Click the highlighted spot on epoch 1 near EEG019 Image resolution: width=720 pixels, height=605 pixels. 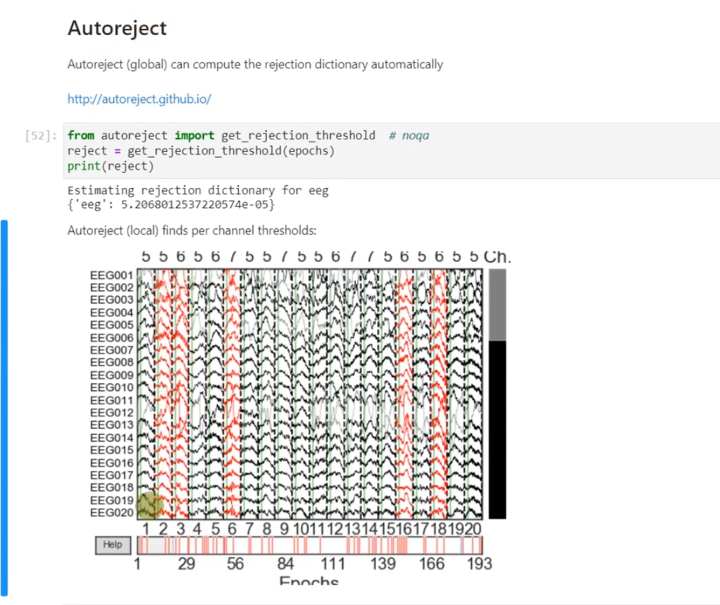click(x=150, y=504)
